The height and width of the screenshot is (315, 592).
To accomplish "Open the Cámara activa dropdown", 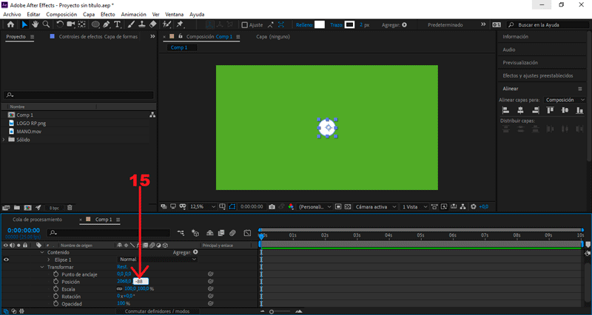I will point(376,207).
